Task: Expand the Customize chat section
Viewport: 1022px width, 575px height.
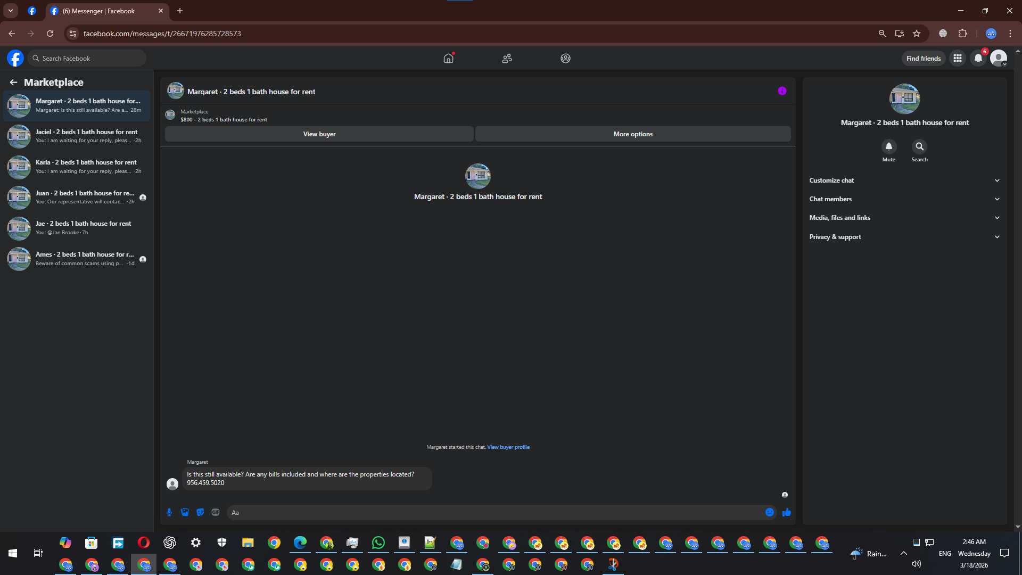Action: pos(904,180)
